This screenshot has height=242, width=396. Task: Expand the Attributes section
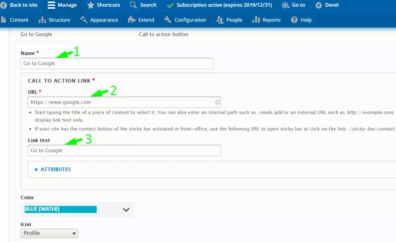[x=55, y=169]
